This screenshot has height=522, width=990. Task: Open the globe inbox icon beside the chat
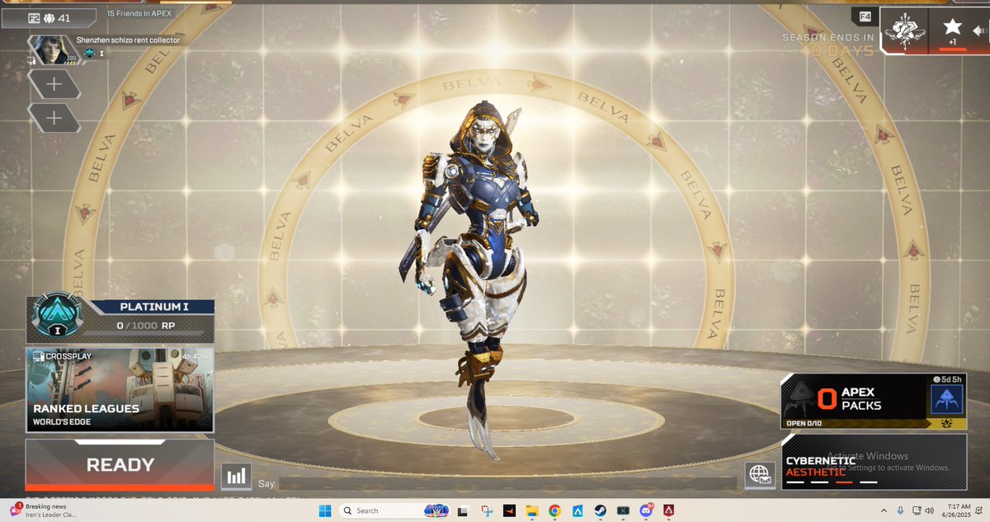point(759,475)
